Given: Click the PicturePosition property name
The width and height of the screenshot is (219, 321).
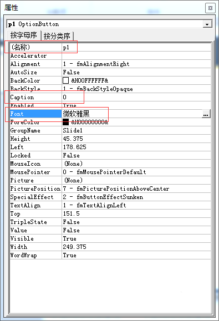Looking at the screenshot, I should click(35, 188).
